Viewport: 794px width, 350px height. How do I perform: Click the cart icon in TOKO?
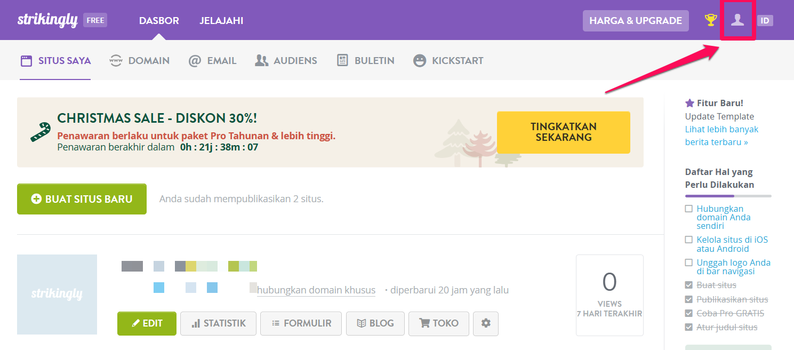click(x=425, y=323)
